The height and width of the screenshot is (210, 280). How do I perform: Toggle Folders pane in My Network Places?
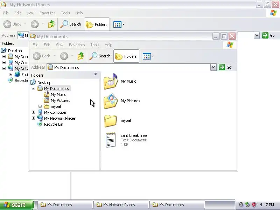pyautogui.click(x=97, y=24)
